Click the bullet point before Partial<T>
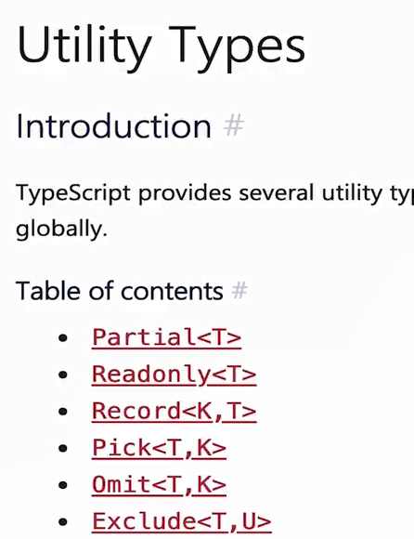Image resolution: width=414 pixels, height=539 pixels. pos(63,338)
